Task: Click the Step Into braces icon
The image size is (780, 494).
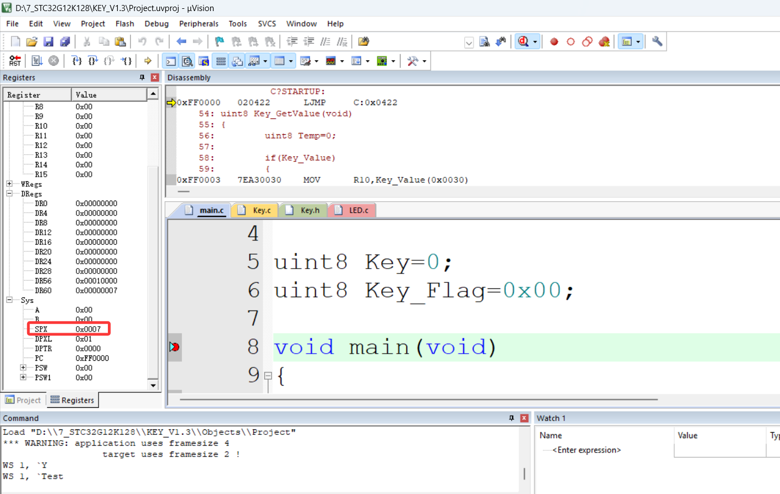Action: 77,61
